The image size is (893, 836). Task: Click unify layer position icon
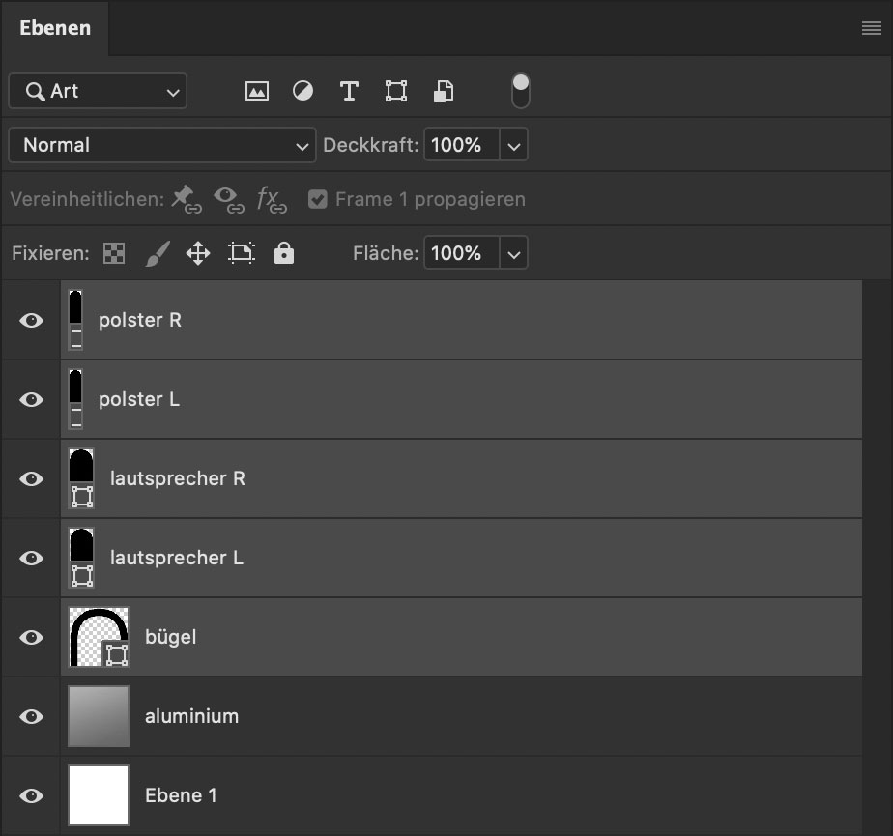pos(187,199)
